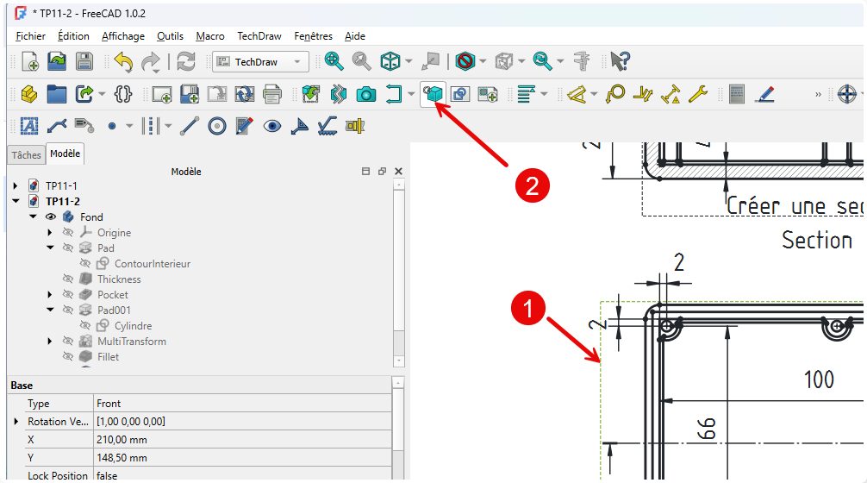
Task: Expand the Pocket feature node
Action: point(50,295)
